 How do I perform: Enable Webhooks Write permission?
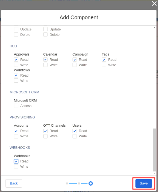[16, 167]
